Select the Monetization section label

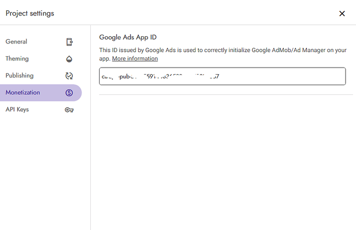23,93
